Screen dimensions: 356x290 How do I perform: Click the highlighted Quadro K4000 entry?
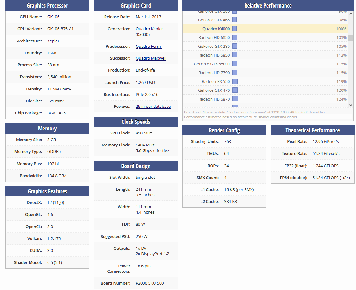216,29
